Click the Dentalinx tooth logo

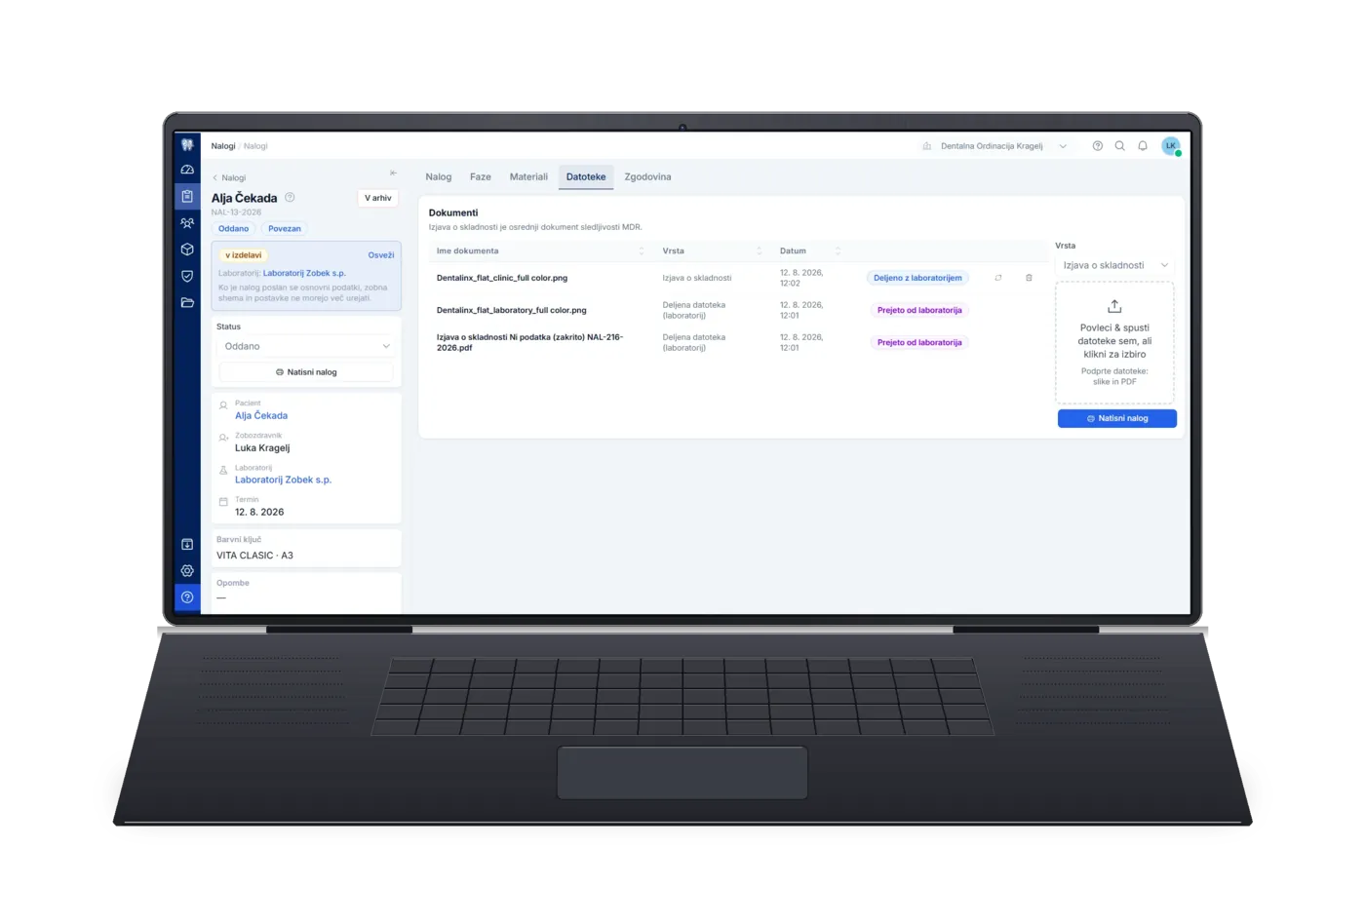(187, 144)
